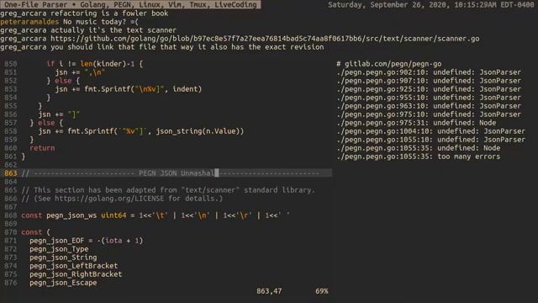Click error './pegn.pegn.go:963:10: undefined: JsonParser'
Viewport: 538px width, 303px height.
(x=429, y=106)
